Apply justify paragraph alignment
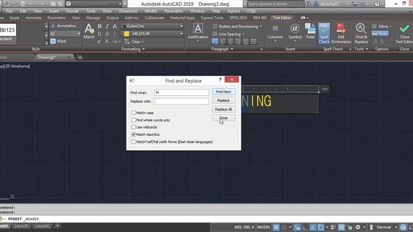Image resolution: width=413 pixels, height=232 pixels. [245, 41]
